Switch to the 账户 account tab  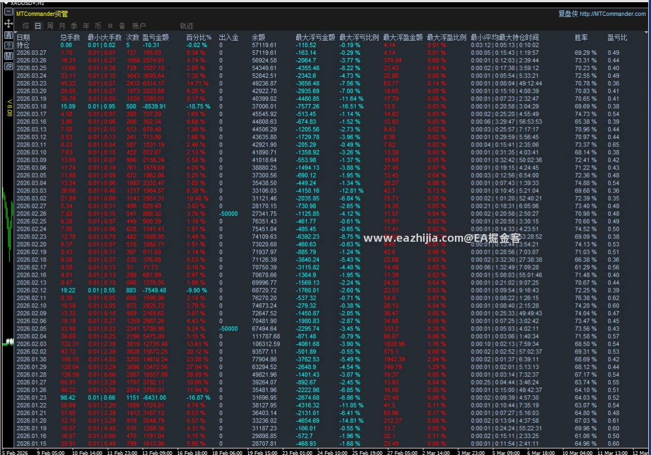click(139, 26)
